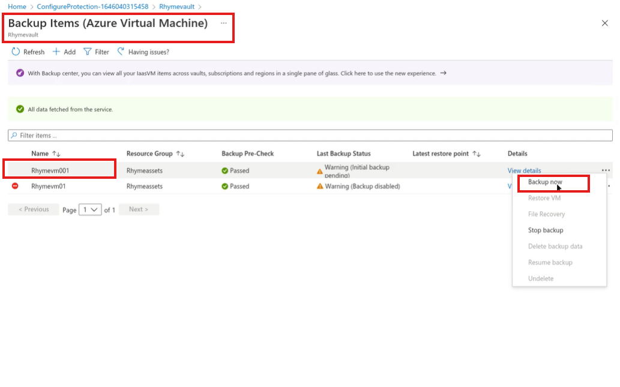Click the Add plus button
The width and height of the screenshot is (620, 387).
[64, 52]
